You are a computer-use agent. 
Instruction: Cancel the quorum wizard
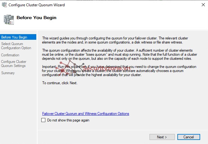[x=189, y=137]
